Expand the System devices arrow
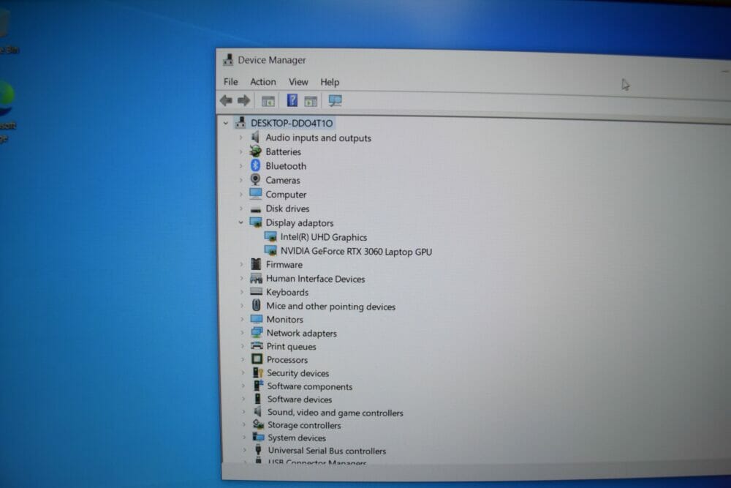The image size is (731, 488). (244, 437)
